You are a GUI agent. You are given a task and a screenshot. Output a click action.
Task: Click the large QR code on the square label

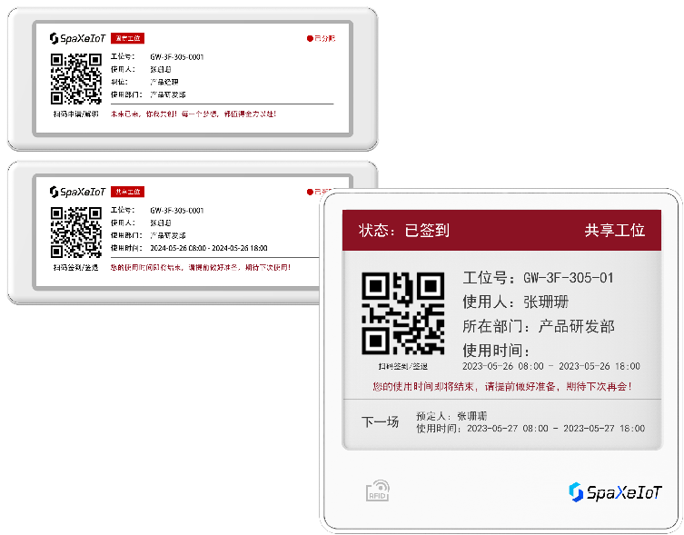click(x=403, y=313)
